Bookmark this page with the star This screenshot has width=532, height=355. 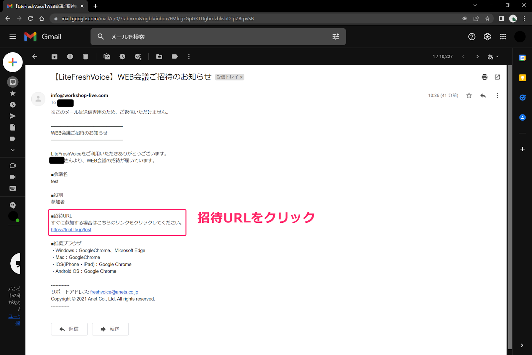[x=487, y=18]
